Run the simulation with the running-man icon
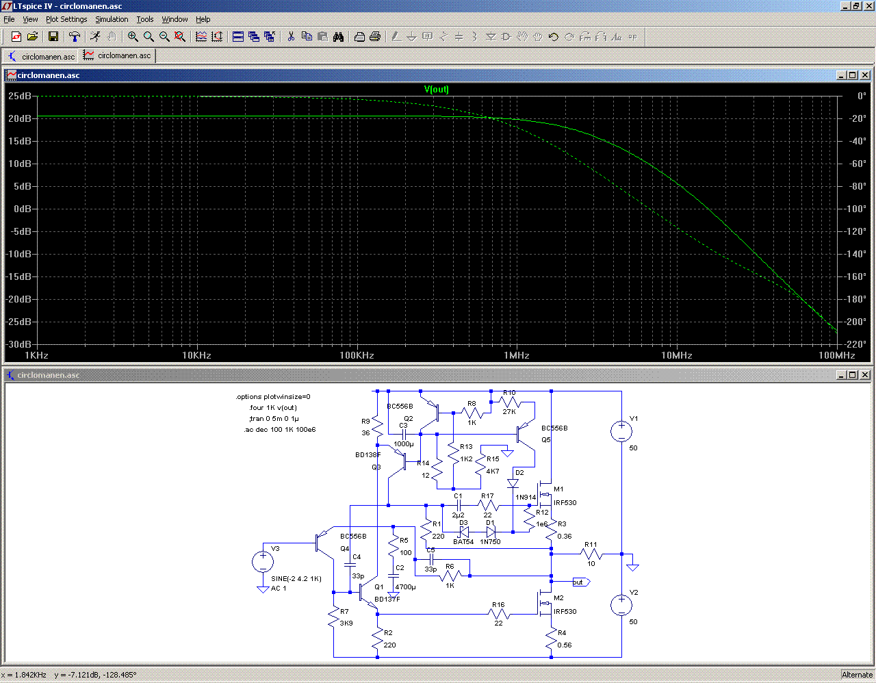This screenshot has width=876, height=683. tap(95, 37)
